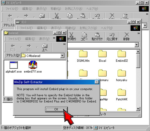Open the Edit menu in the My Computer window
150x131 pixels.
(x=27, y=9)
